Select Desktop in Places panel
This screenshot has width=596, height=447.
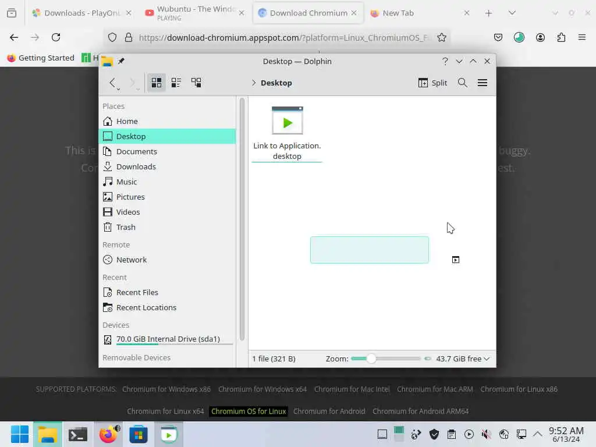[167, 136]
